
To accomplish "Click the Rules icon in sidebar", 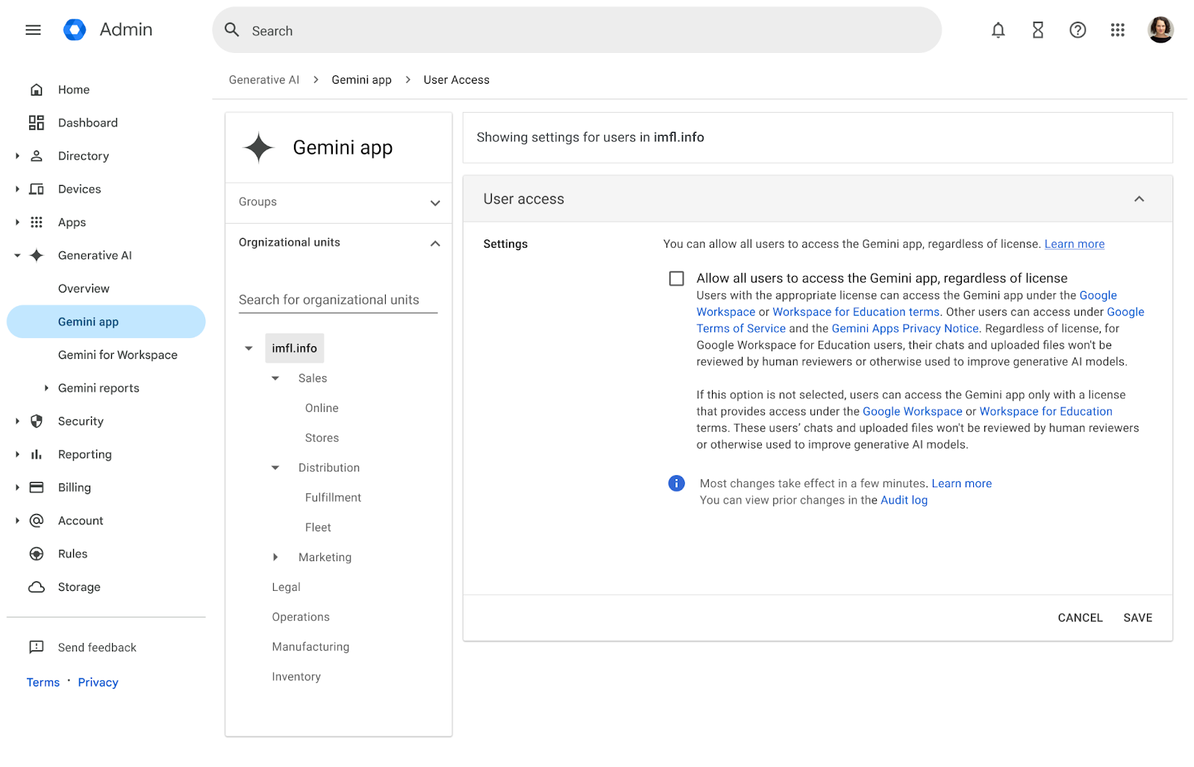I will tap(36, 554).
